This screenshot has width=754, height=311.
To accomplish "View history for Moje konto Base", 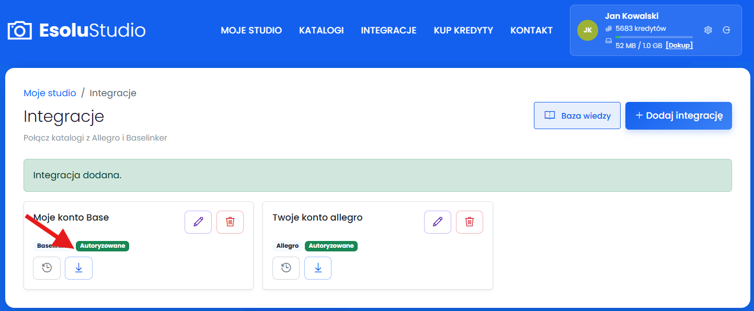I will point(47,268).
